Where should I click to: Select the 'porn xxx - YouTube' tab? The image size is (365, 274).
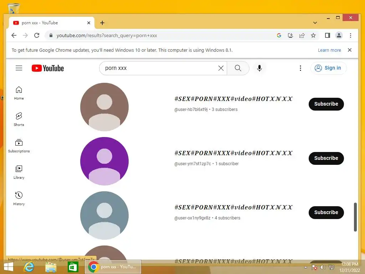click(51, 23)
